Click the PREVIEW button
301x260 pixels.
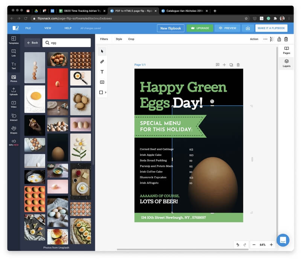[228, 28]
